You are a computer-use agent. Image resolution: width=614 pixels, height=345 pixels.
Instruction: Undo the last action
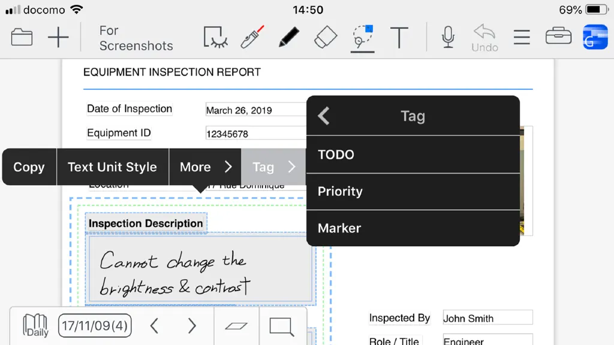(484, 38)
